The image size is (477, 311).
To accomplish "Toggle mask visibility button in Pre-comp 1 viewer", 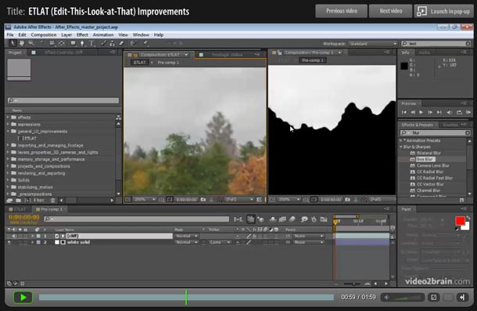I will coord(314,200).
